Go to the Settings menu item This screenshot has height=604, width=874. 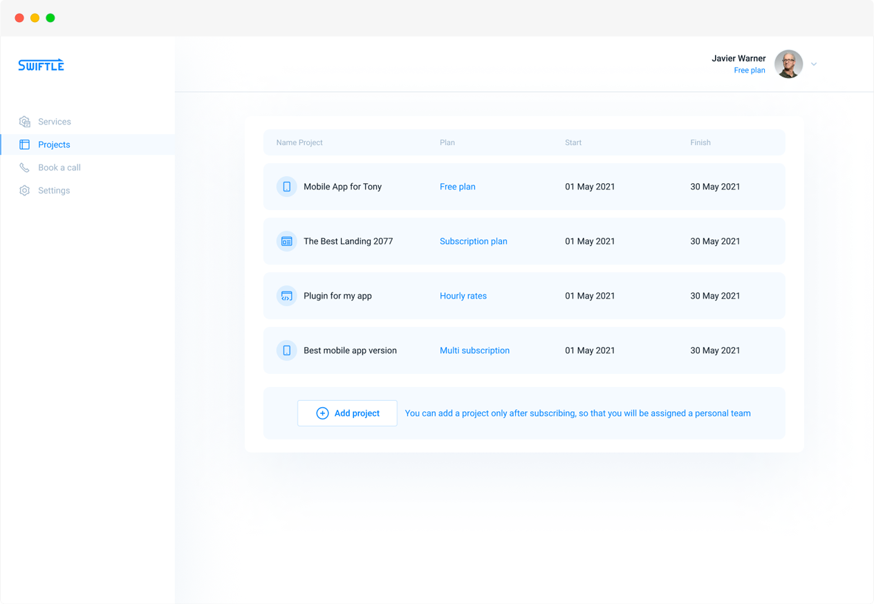(x=54, y=191)
